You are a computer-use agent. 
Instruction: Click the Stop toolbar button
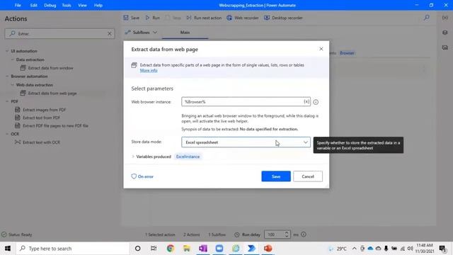(x=173, y=18)
